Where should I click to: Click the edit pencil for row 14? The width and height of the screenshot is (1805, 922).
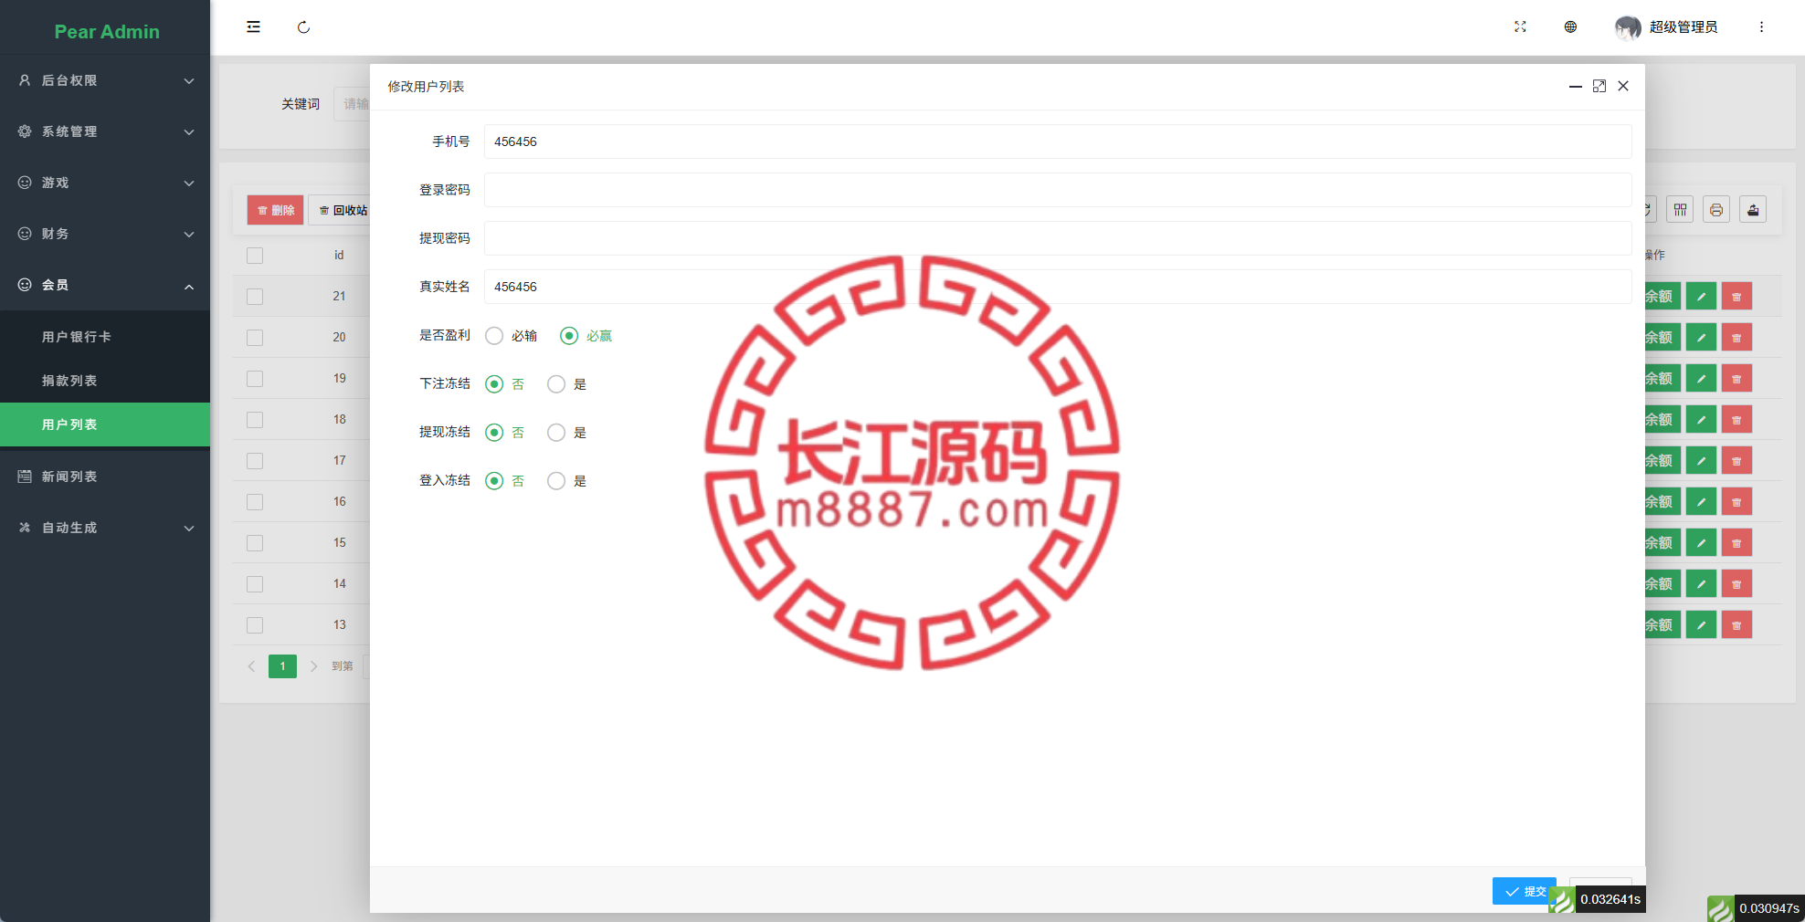point(1701,584)
